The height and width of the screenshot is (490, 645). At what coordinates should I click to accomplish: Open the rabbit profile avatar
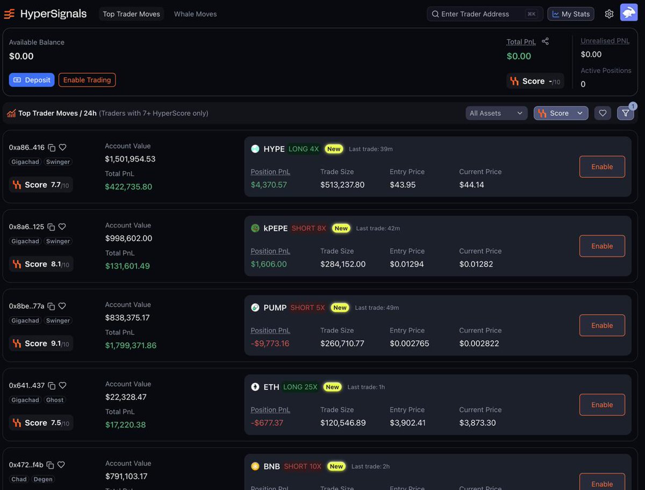628,12
